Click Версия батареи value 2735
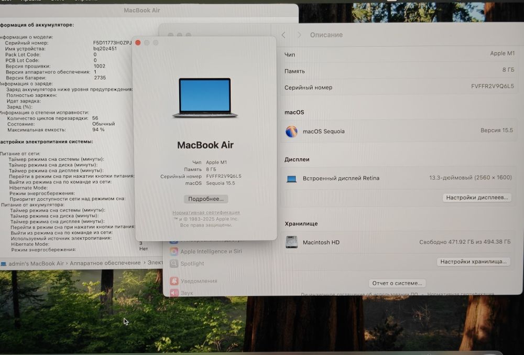This screenshot has width=524, height=355. tap(100, 78)
